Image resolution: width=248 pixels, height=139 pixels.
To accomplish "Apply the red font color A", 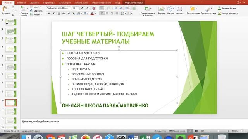I will [x=92, y=14].
